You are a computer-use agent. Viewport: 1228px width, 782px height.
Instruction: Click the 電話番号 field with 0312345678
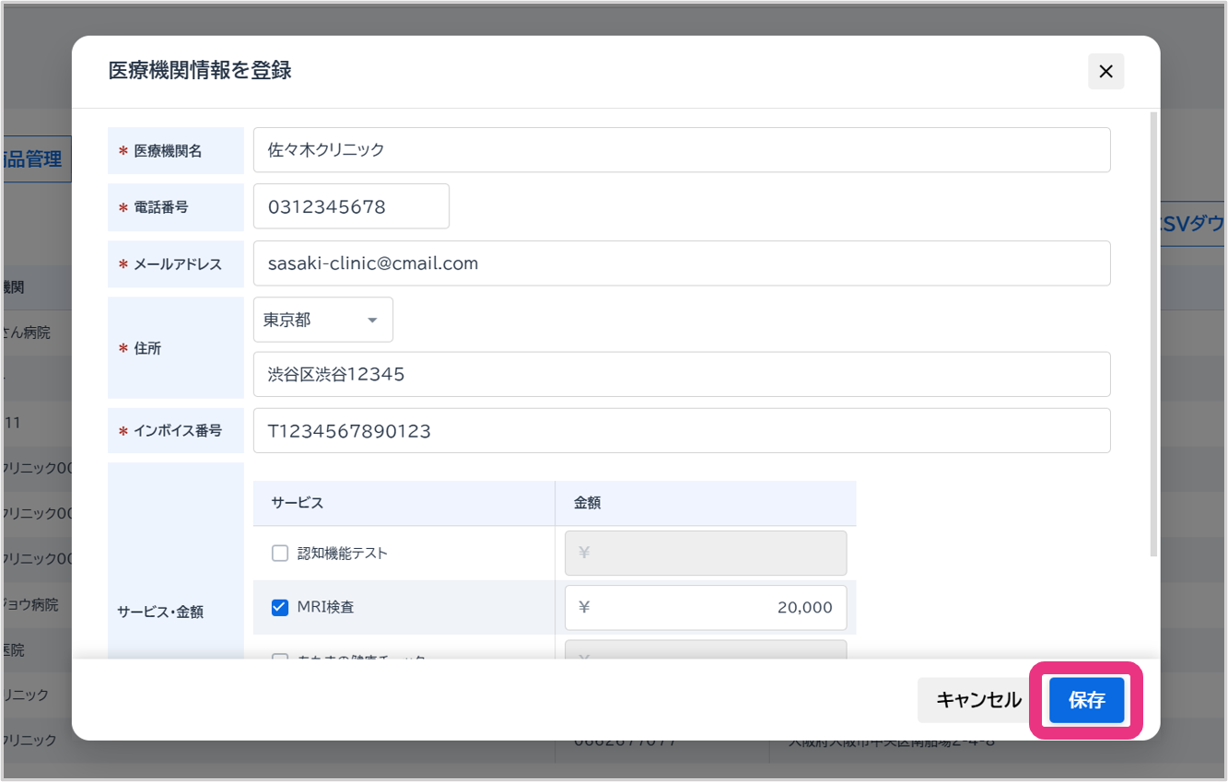[351, 206]
